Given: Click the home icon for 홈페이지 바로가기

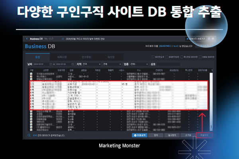Looking at the screenshot, I should (x=188, y=39).
